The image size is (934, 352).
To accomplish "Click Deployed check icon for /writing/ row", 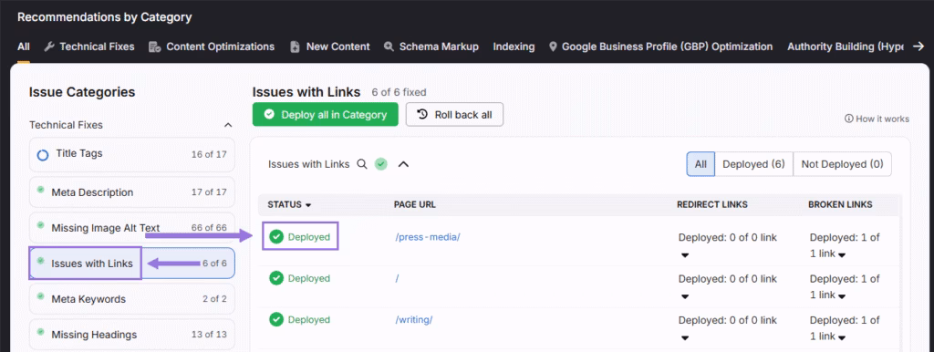I will pos(275,320).
